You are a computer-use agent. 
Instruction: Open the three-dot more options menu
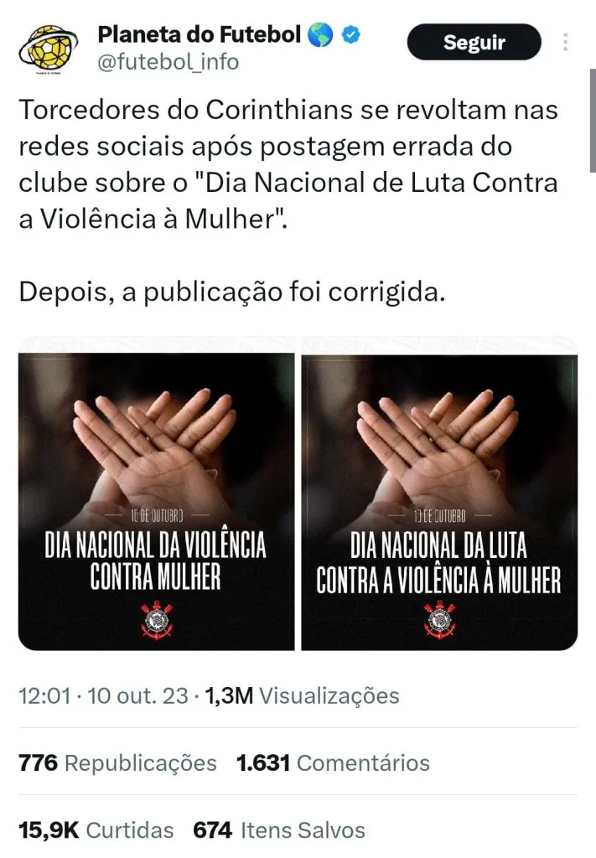(566, 42)
